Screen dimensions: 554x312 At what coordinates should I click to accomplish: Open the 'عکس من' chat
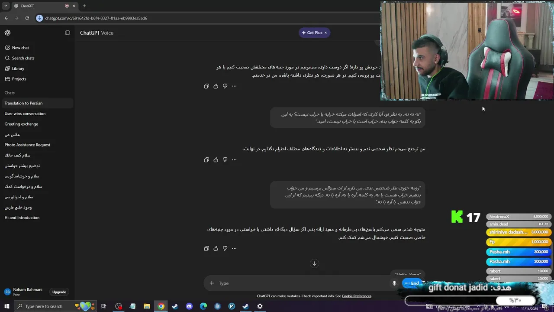[x=37, y=134]
